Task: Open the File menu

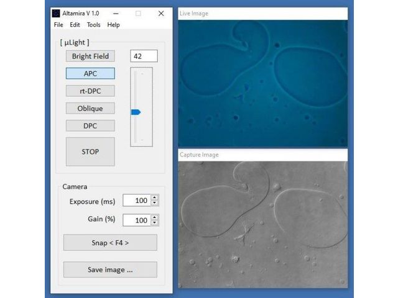Action: [58, 25]
